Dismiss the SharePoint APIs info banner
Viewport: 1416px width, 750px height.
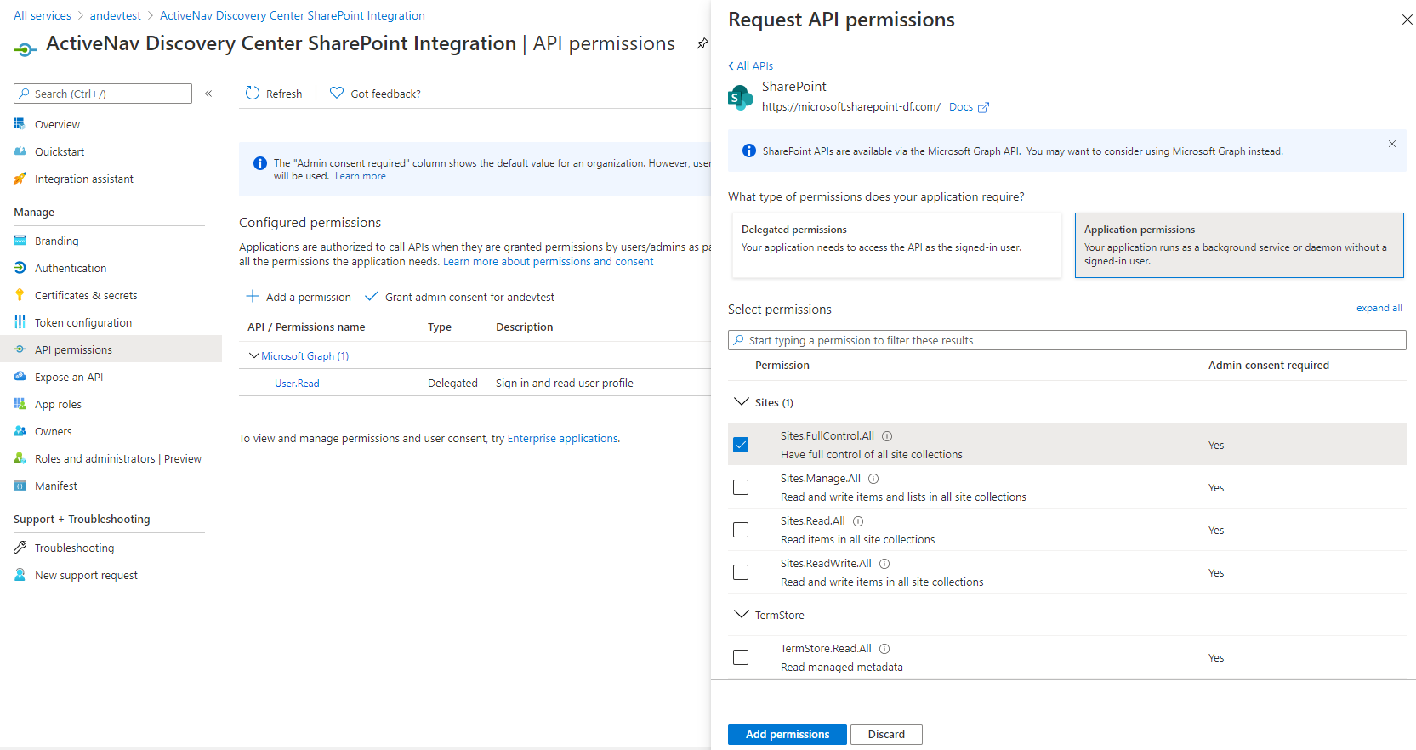tap(1392, 144)
